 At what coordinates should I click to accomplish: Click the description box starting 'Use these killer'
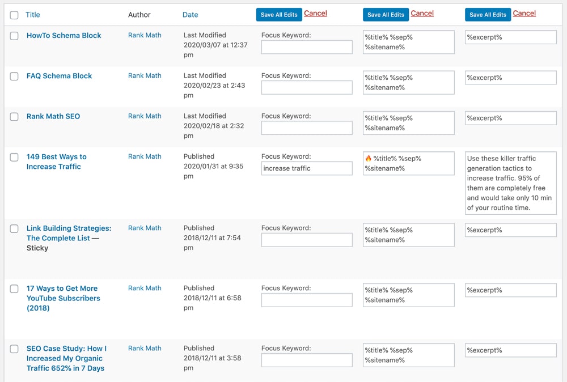[x=510, y=183]
